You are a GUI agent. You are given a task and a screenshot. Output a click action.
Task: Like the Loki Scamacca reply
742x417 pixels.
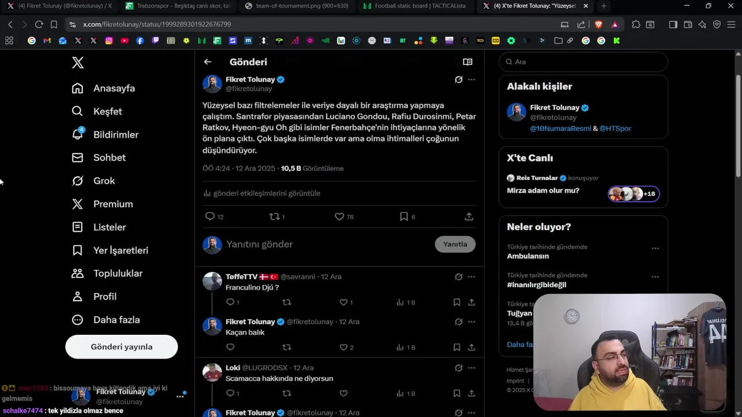click(x=343, y=393)
